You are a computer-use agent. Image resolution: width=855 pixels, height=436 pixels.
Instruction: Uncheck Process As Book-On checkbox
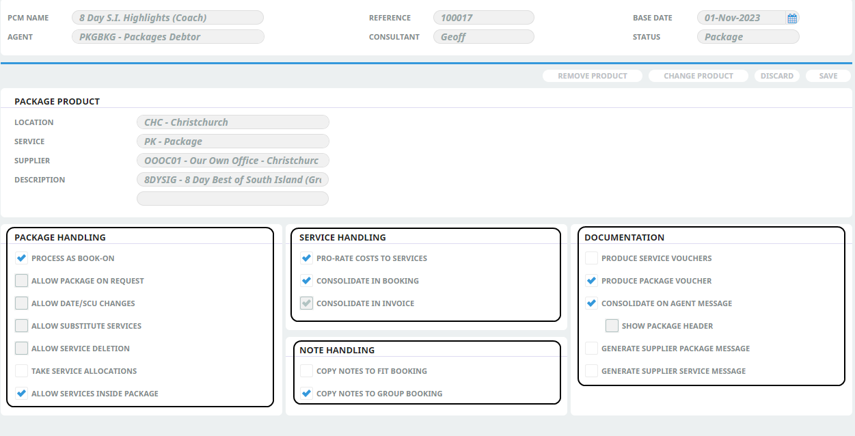(x=22, y=258)
